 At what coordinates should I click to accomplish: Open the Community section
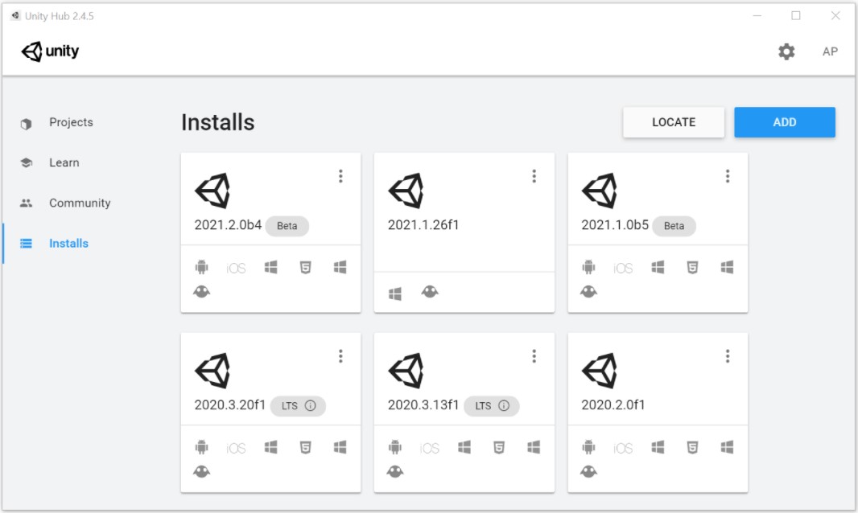[79, 203]
